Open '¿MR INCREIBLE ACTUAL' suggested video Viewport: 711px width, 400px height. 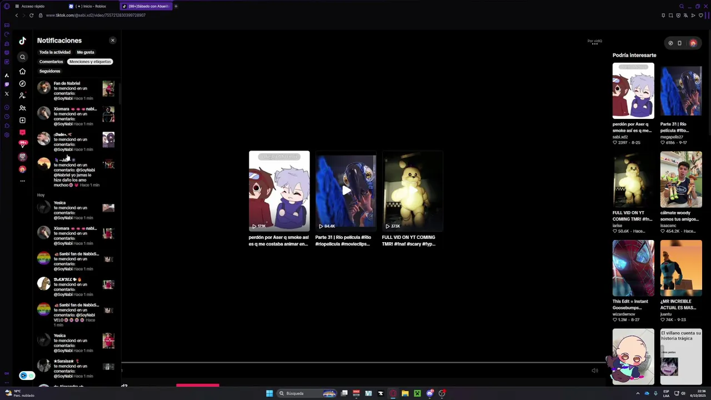(x=681, y=268)
